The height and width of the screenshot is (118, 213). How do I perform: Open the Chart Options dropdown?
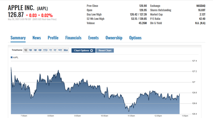[83, 51]
